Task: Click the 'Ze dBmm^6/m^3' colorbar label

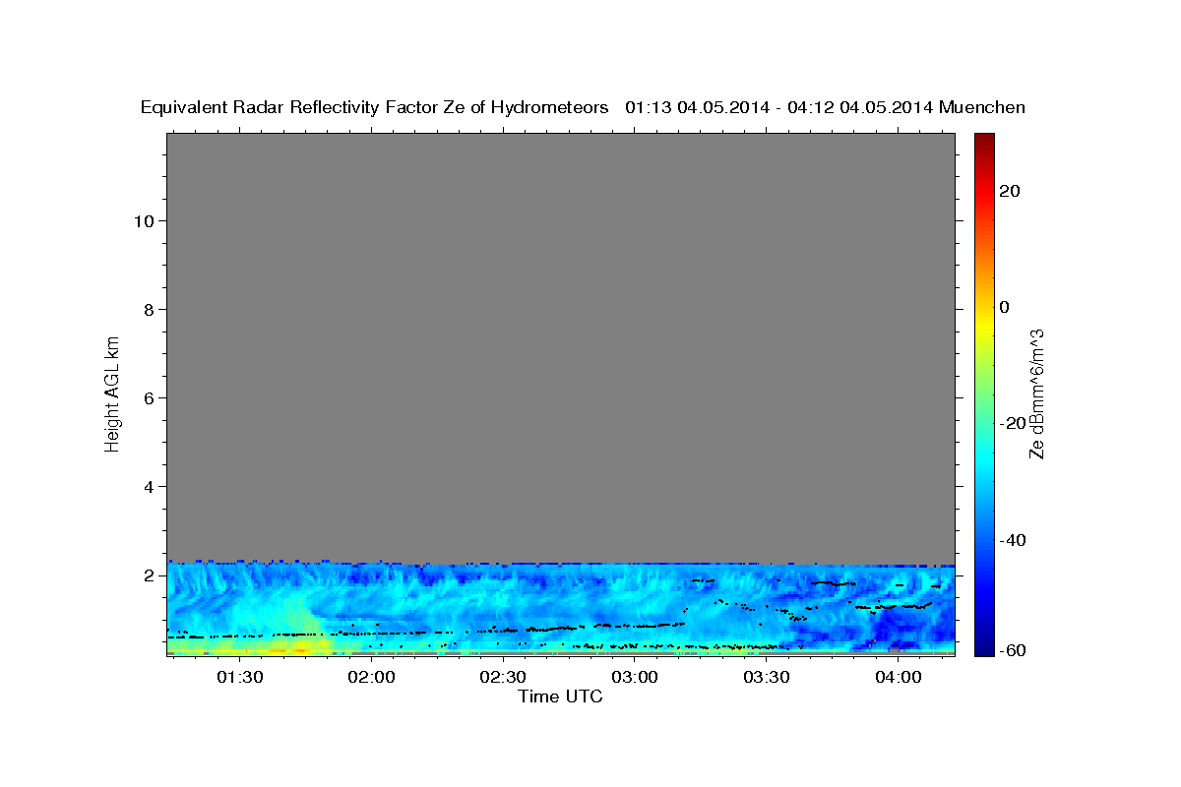Action: [x=1035, y=393]
